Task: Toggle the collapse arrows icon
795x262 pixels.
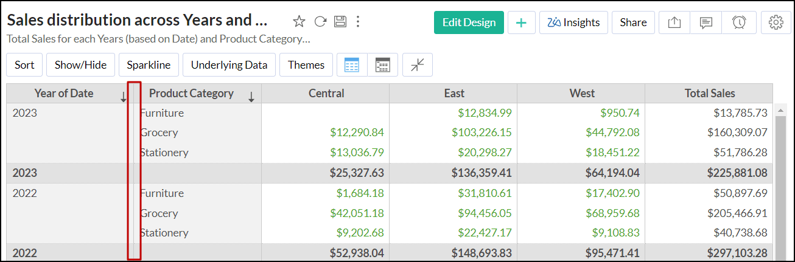Action: point(418,65)
